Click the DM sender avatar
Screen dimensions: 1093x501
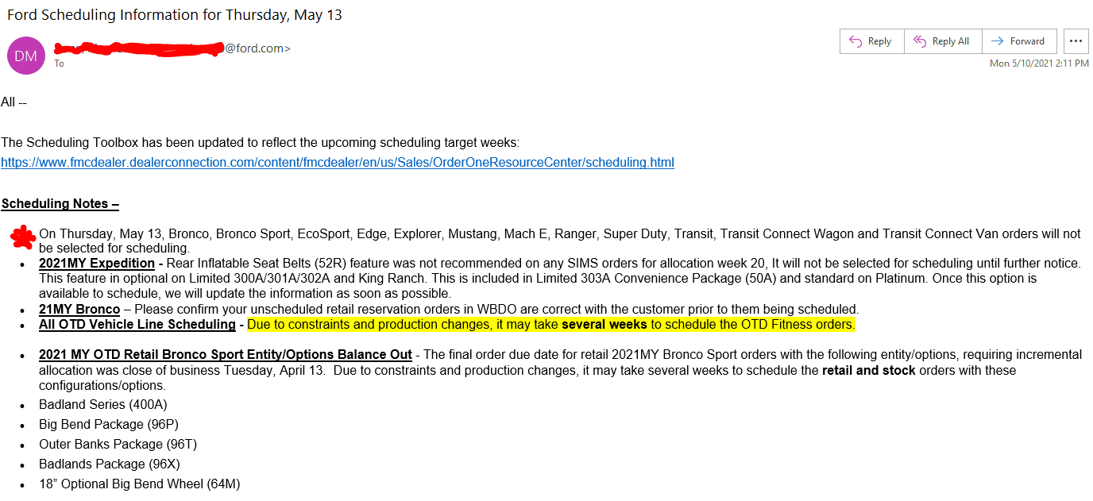pos(25,56)
